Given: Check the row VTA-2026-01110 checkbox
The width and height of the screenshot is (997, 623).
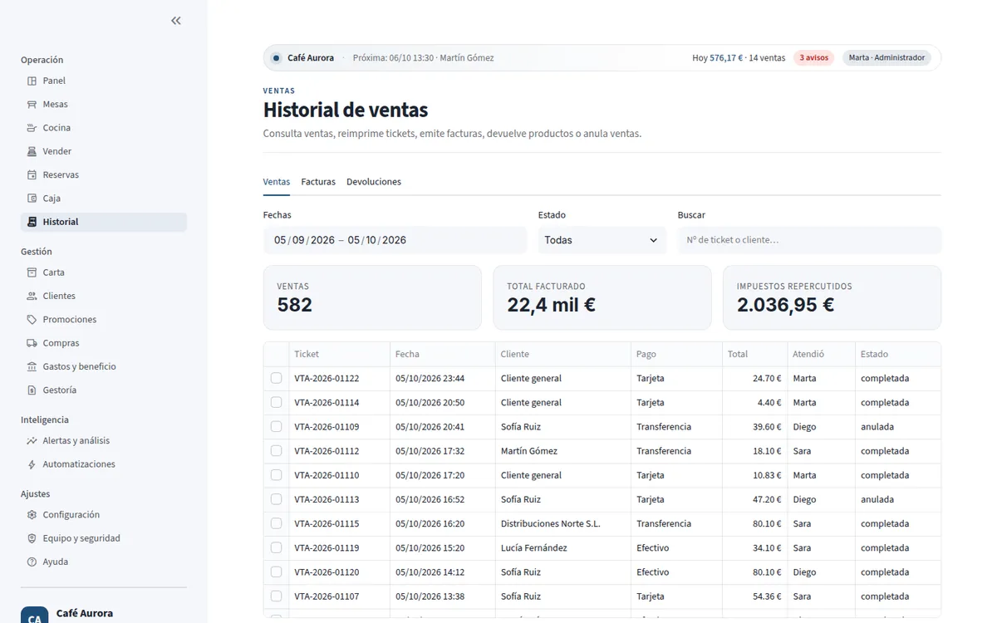Looking at the screenshot, I should pos(276,475).
